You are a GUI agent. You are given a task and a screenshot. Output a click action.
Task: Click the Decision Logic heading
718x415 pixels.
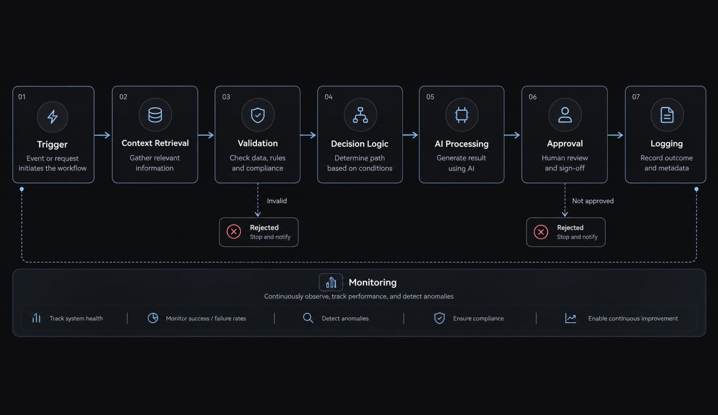(360, 144)
